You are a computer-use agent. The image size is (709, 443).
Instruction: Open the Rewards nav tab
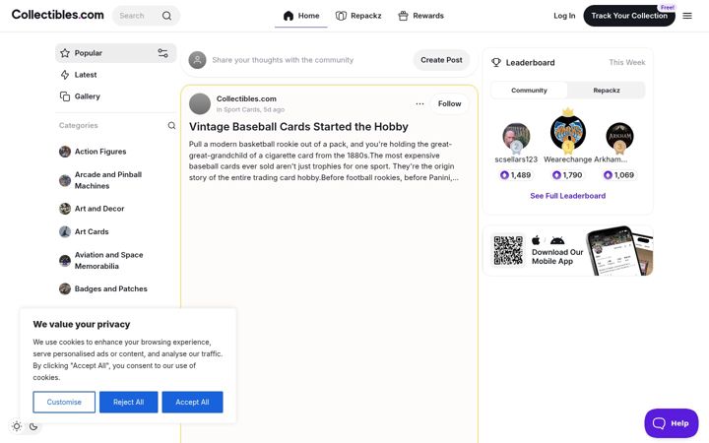(421, 16)
